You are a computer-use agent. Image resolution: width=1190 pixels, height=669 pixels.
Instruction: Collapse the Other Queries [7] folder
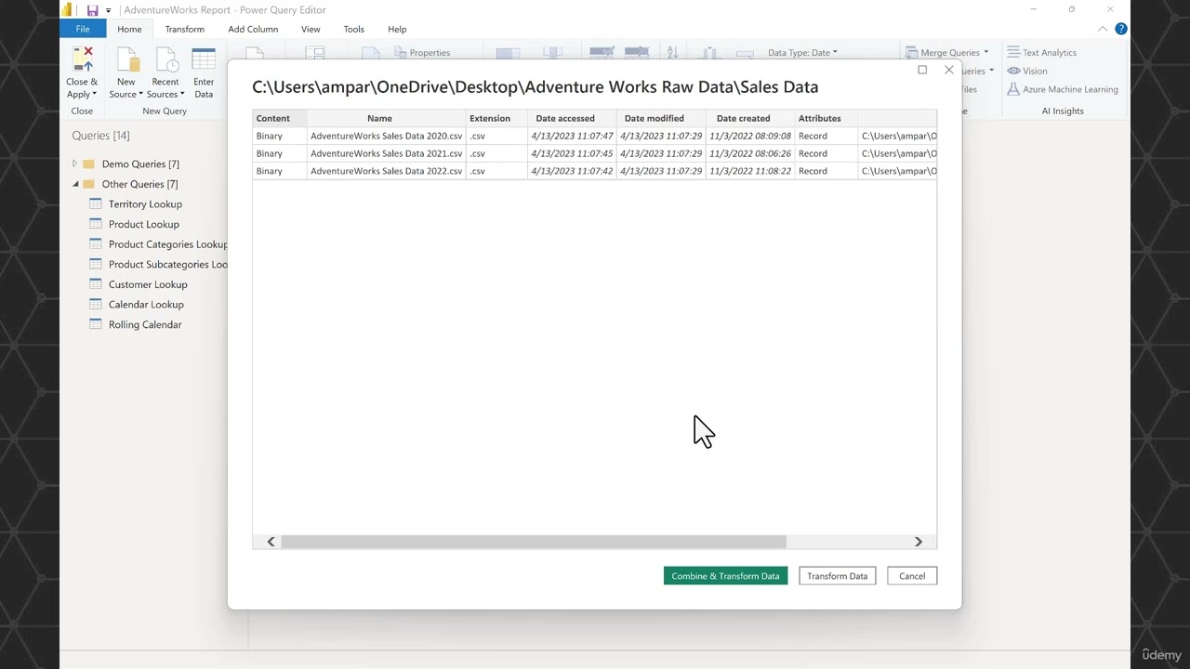pyautogui.click(x=75, y=184)
